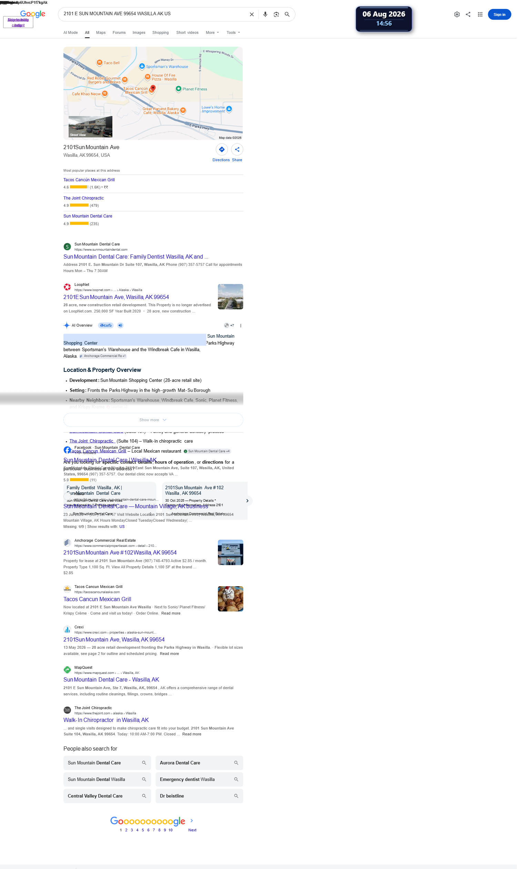Go to the Next results page
The height and width of the screenshot is (869, 523).
pyautogui.click(x=192, y=830)
